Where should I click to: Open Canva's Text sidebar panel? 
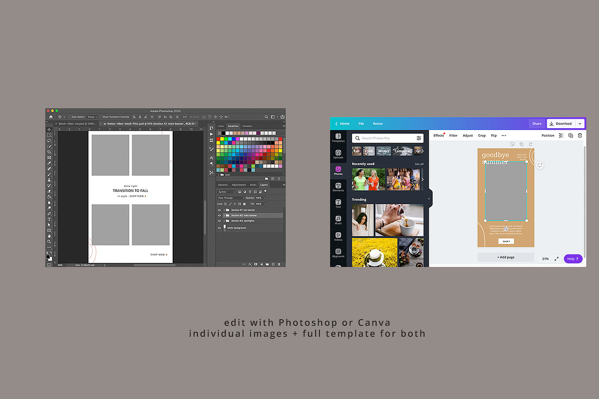(x=338, y=203)
